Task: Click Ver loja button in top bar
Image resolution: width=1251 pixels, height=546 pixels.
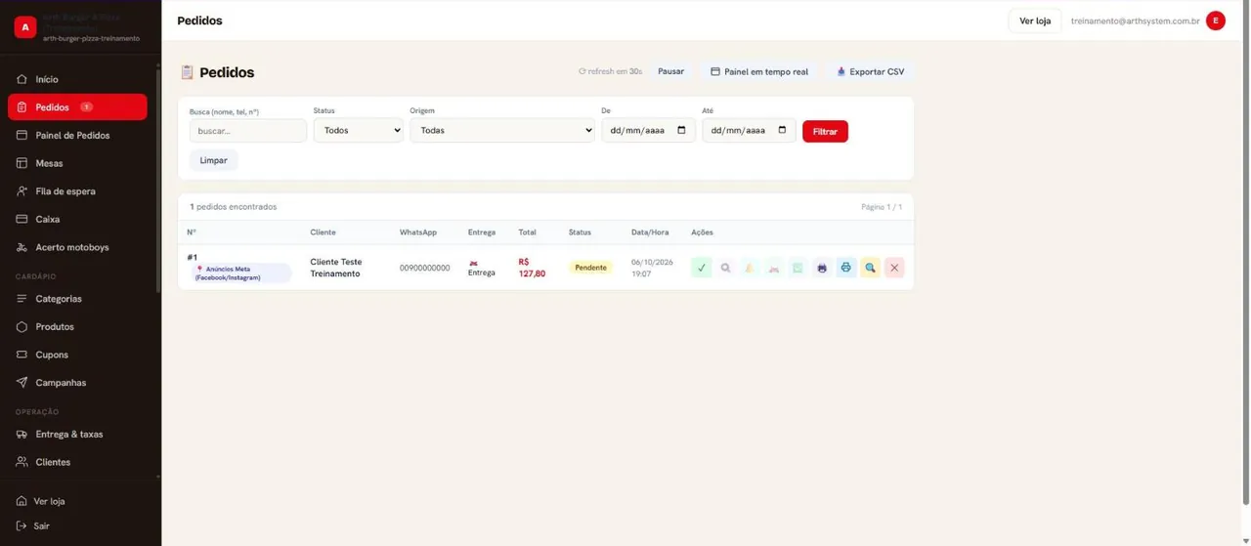Action: (x=1034, y=21)
